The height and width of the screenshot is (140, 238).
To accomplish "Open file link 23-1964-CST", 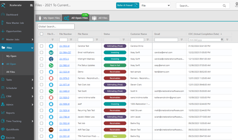I will pos(65,52).
